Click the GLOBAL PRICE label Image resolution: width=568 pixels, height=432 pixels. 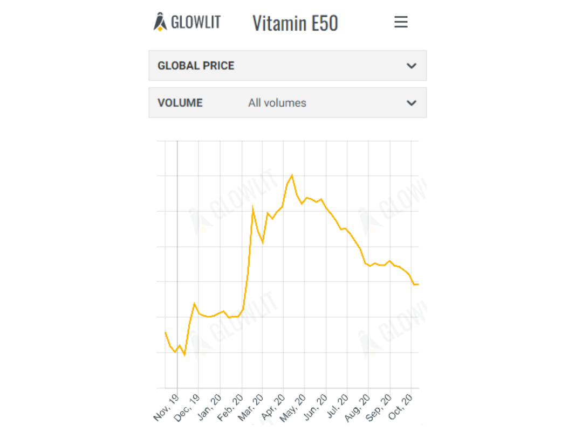tap(196, 66)
